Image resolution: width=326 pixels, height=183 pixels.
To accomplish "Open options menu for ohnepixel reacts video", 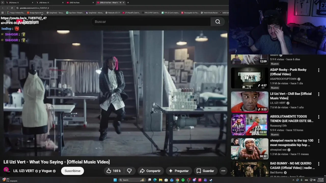I will point(319,141).
